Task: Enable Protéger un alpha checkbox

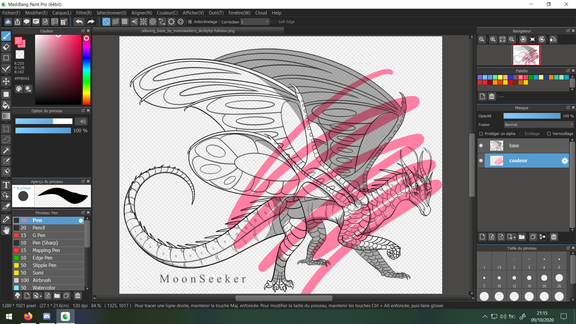Action: (x=481, y=134)
